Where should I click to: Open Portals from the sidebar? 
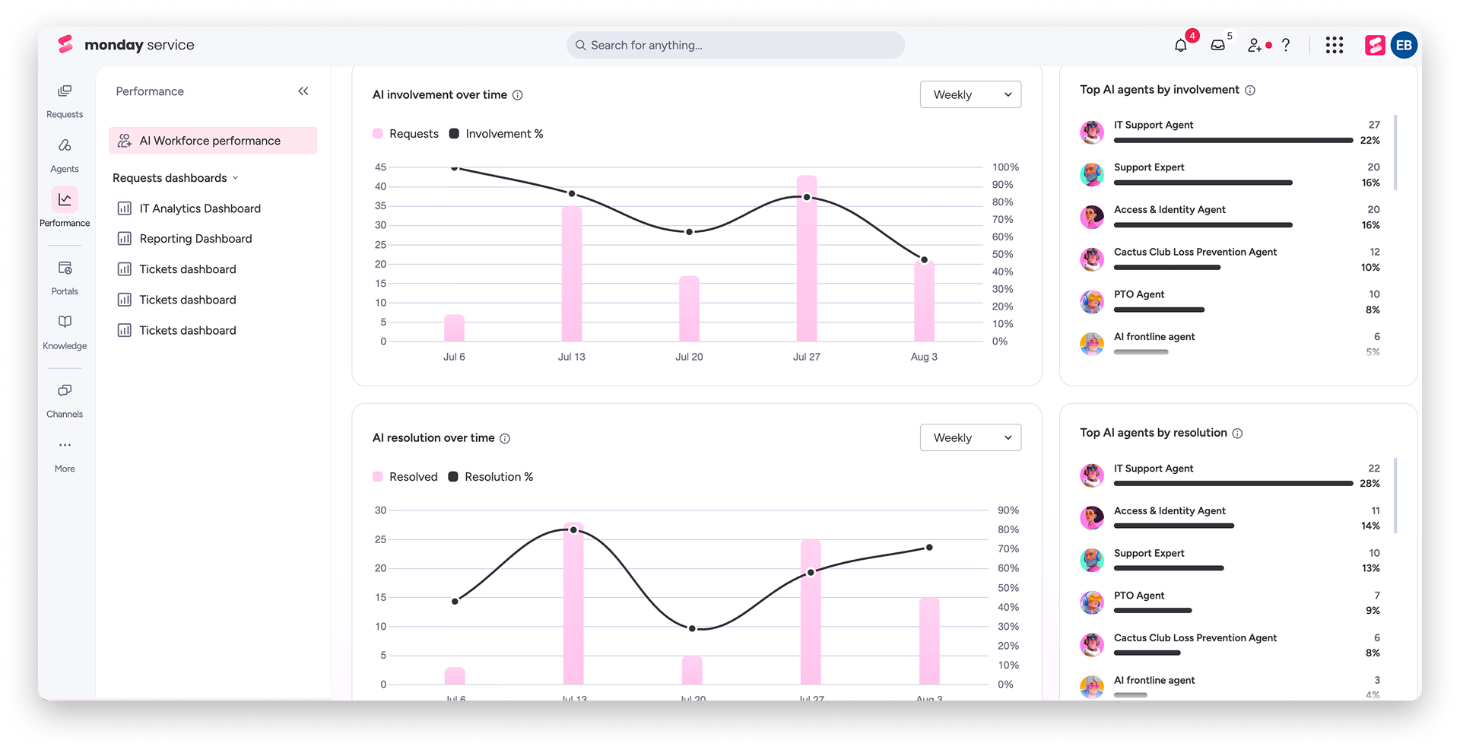coord(65,278)
